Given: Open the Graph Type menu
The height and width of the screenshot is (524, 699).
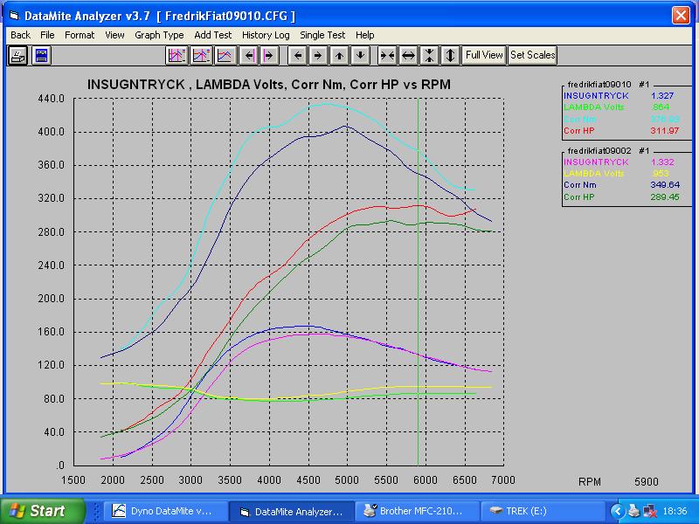Looking at the screenshot, I should (159, 35).
